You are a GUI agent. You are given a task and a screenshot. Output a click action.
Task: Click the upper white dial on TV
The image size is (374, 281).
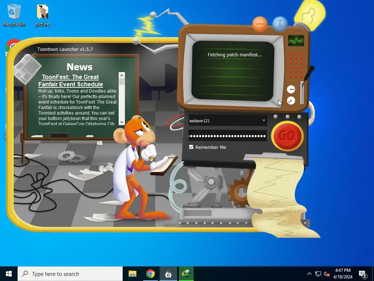click(291, 89)
